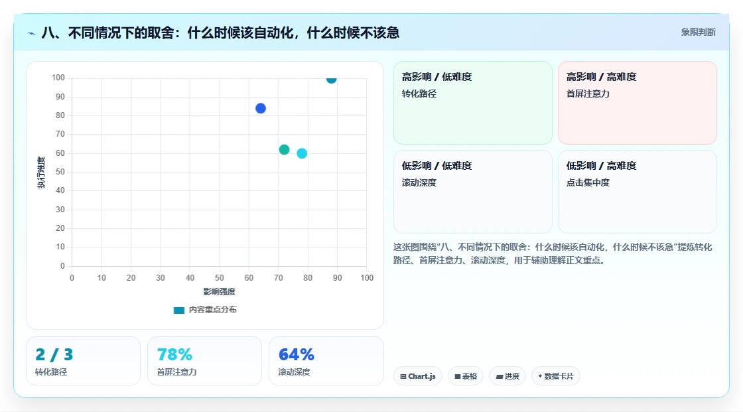This screenshot has height=412, width=743.
Task: Click the 进度 tag chip
Action: tap(507, 376)
